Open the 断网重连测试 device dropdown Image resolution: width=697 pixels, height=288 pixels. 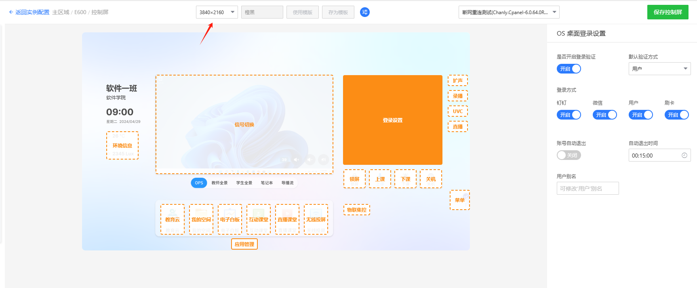(509, 12)
